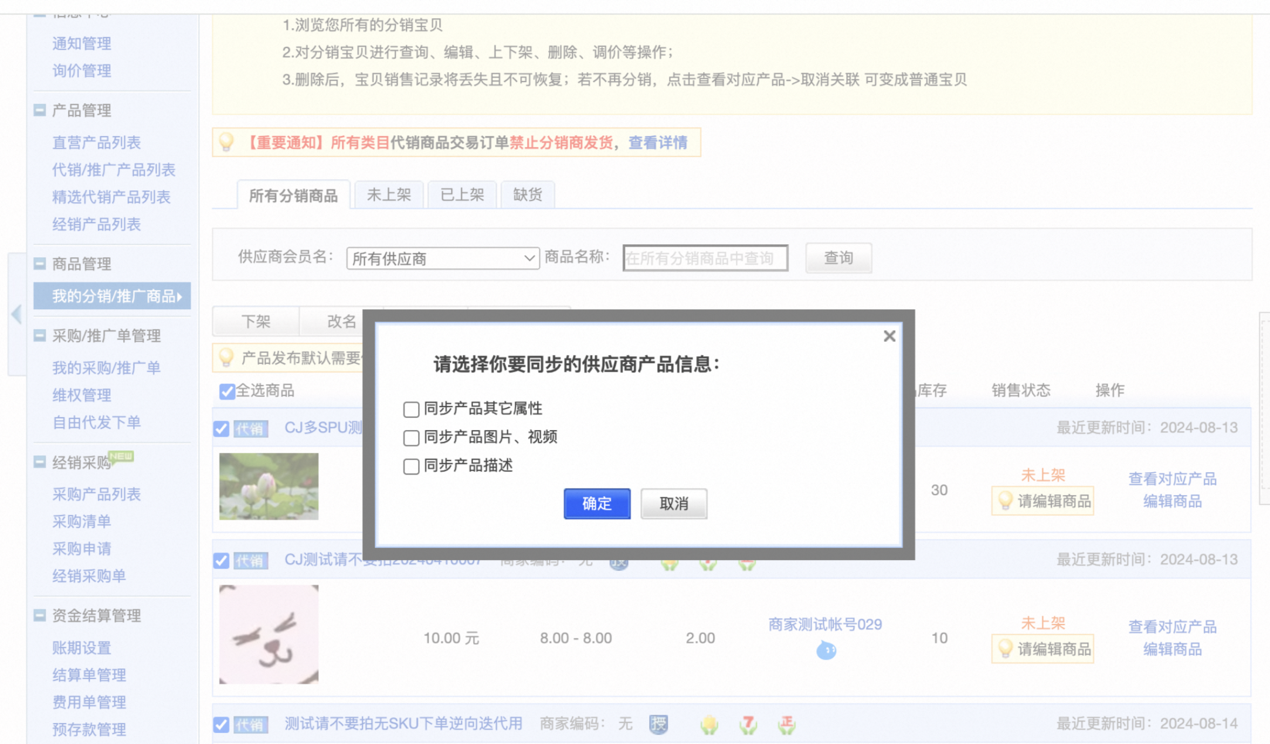Screen dimensions: 1270x744
Task: Open 我的采购/推广单 in the sidebar
Action: pyautogui.click(x=106, y=368)
